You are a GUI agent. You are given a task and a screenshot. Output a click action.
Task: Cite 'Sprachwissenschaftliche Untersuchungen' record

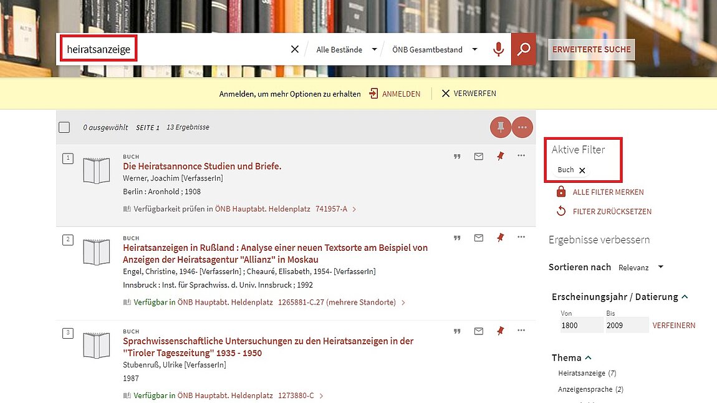[457, 331]
